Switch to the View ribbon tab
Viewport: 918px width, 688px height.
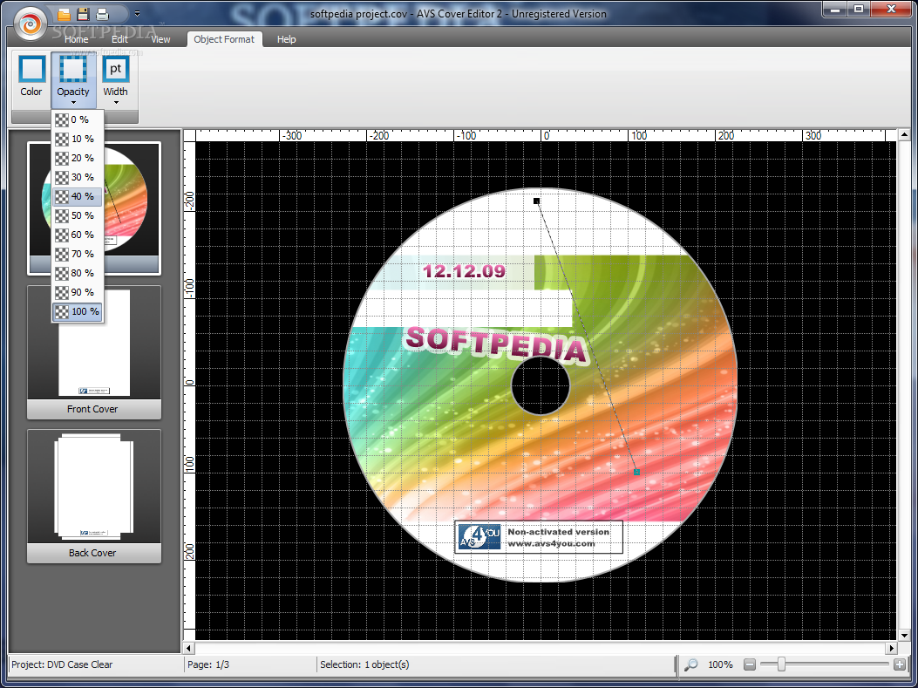pyautogui.click(x=160, y=39)
